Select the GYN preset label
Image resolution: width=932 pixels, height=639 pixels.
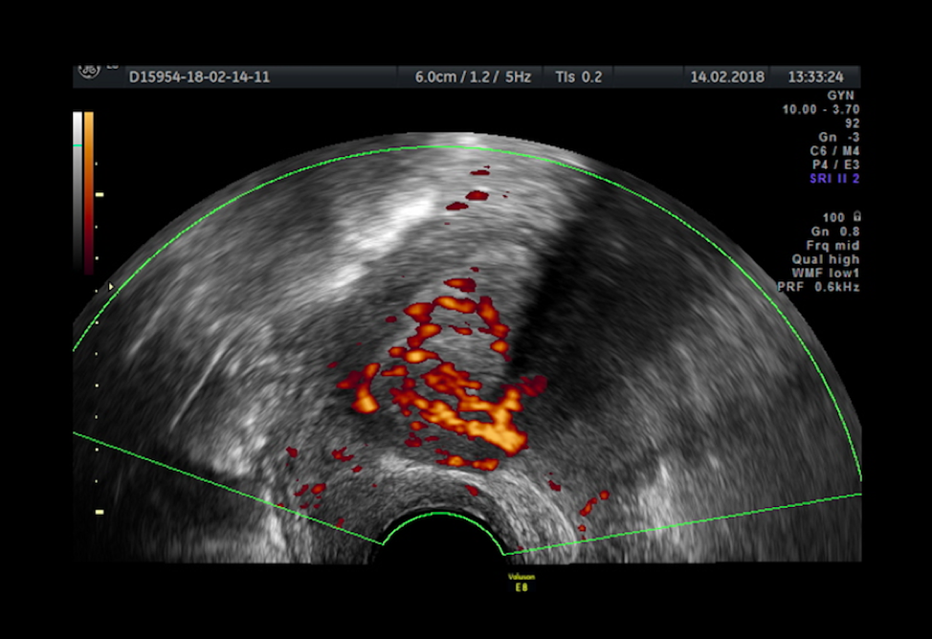(844, 97)
